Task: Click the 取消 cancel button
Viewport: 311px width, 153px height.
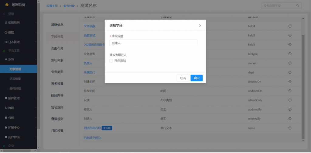Action: click(183, 78)
